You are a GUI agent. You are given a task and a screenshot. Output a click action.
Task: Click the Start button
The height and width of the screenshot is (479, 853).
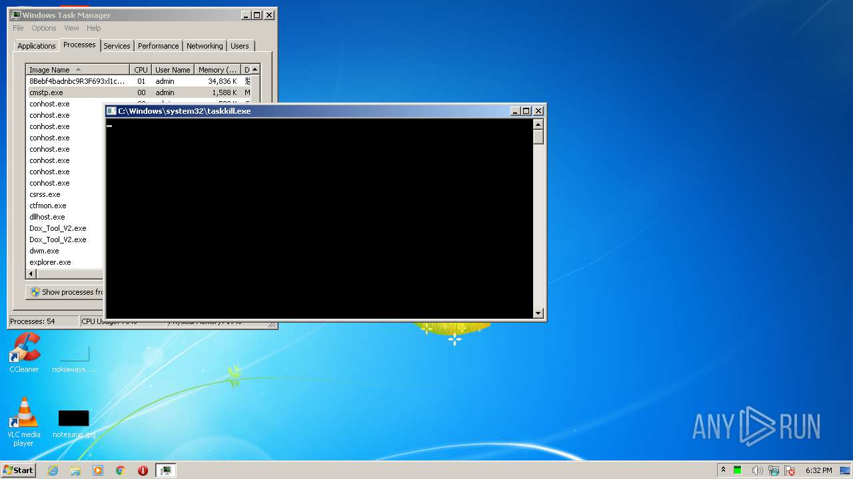[x=18, y=470]
